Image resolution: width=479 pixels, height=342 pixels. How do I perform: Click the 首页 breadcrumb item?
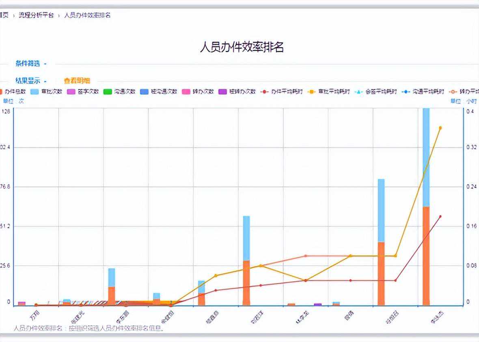pos(4,15)
